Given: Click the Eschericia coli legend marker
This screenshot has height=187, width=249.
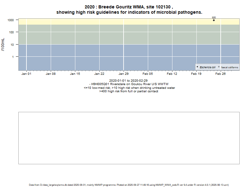Looking at the screenshot, I should (x=197, y=67).
